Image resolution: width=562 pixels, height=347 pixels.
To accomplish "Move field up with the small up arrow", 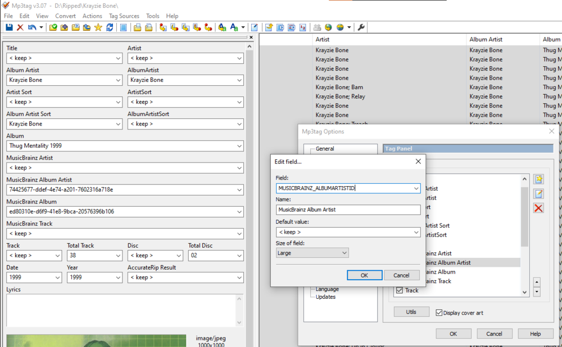I will click(x=537, y=282).
